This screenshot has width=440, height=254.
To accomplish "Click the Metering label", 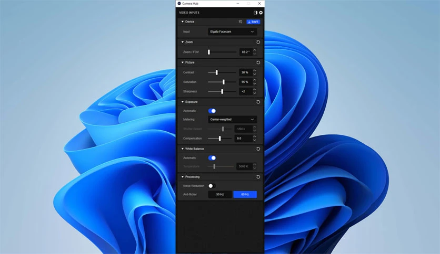I will coord(188,120).
